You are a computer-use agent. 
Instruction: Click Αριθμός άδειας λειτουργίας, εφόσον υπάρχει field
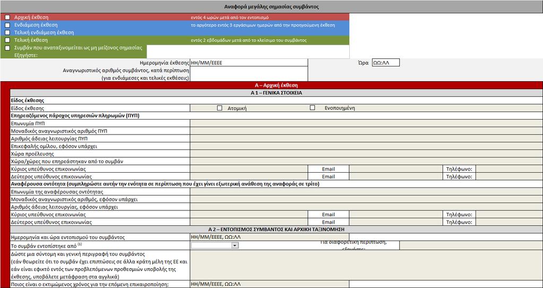(366, 207)
